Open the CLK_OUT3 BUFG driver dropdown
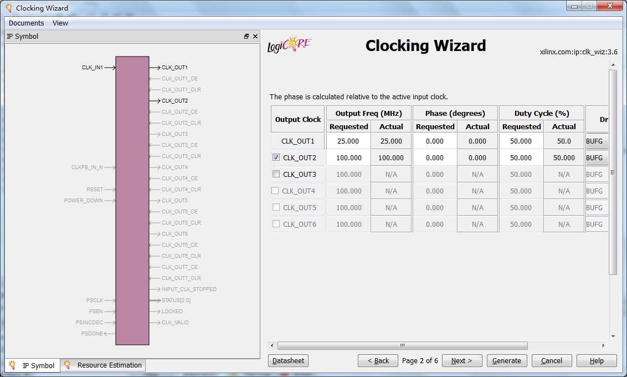 [x=597, y=175]
